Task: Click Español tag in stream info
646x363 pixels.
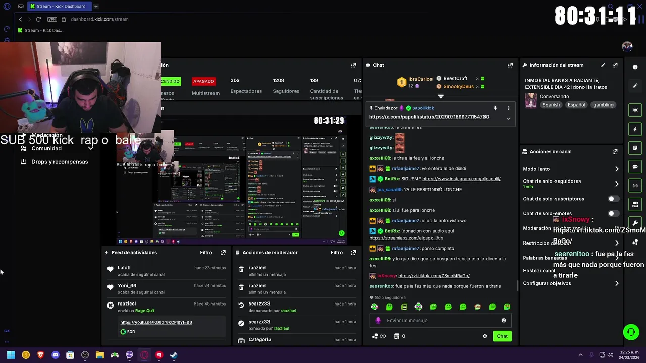Action: pos(576,105)
